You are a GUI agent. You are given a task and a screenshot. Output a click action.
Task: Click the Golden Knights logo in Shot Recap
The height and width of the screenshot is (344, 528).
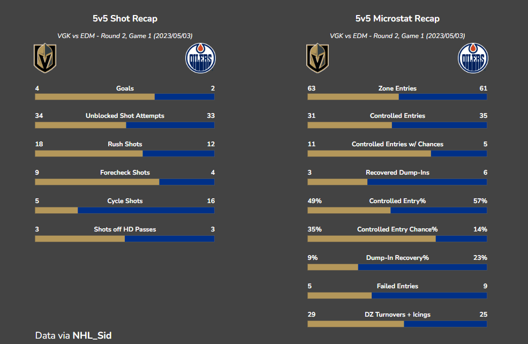45,58
